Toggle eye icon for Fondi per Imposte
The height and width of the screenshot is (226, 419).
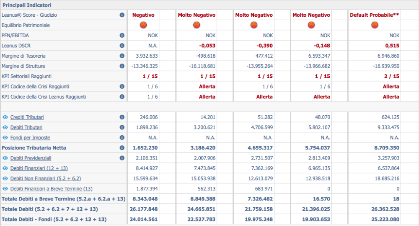coord(5,137)
